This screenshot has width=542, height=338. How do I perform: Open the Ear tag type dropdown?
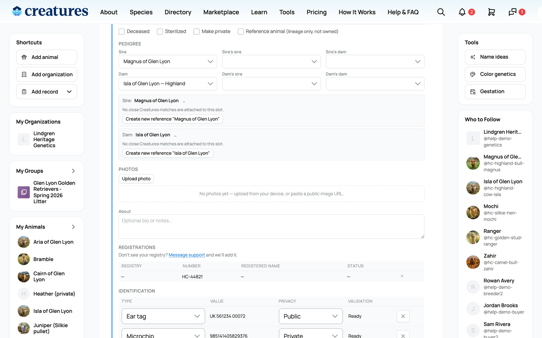tap(163, 316)
